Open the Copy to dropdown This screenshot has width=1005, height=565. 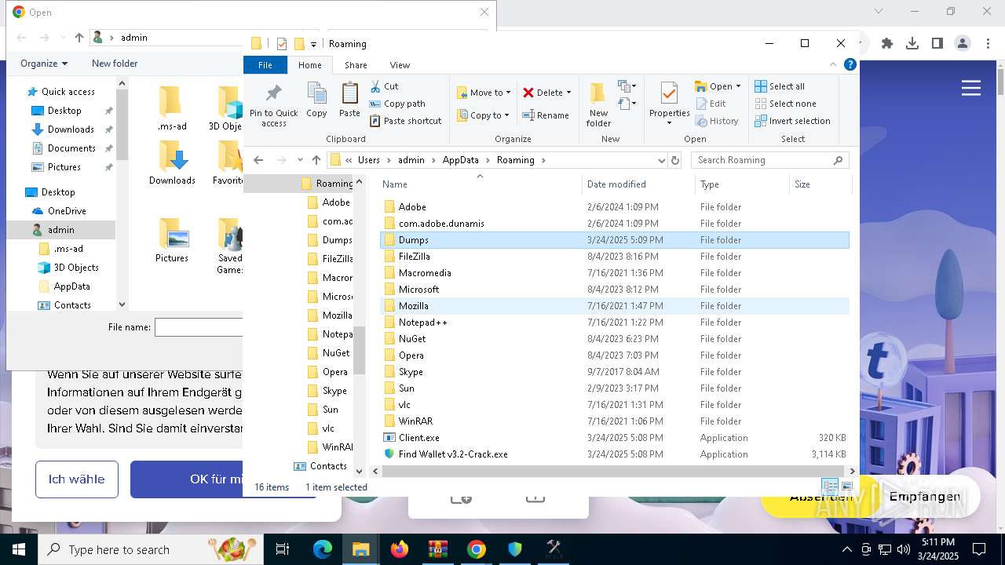484,115
